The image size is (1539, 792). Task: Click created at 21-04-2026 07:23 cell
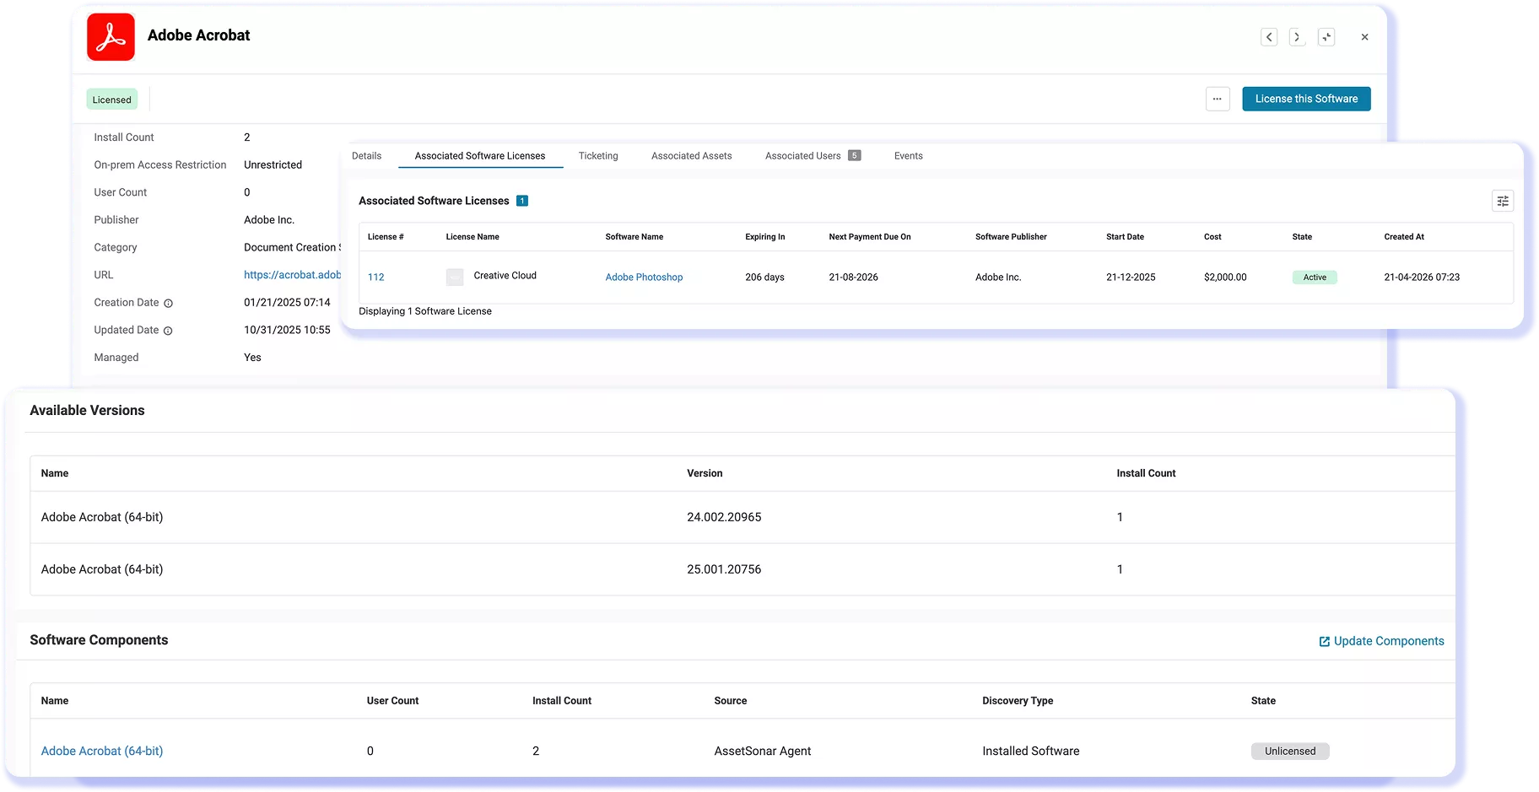(1422, 277)
